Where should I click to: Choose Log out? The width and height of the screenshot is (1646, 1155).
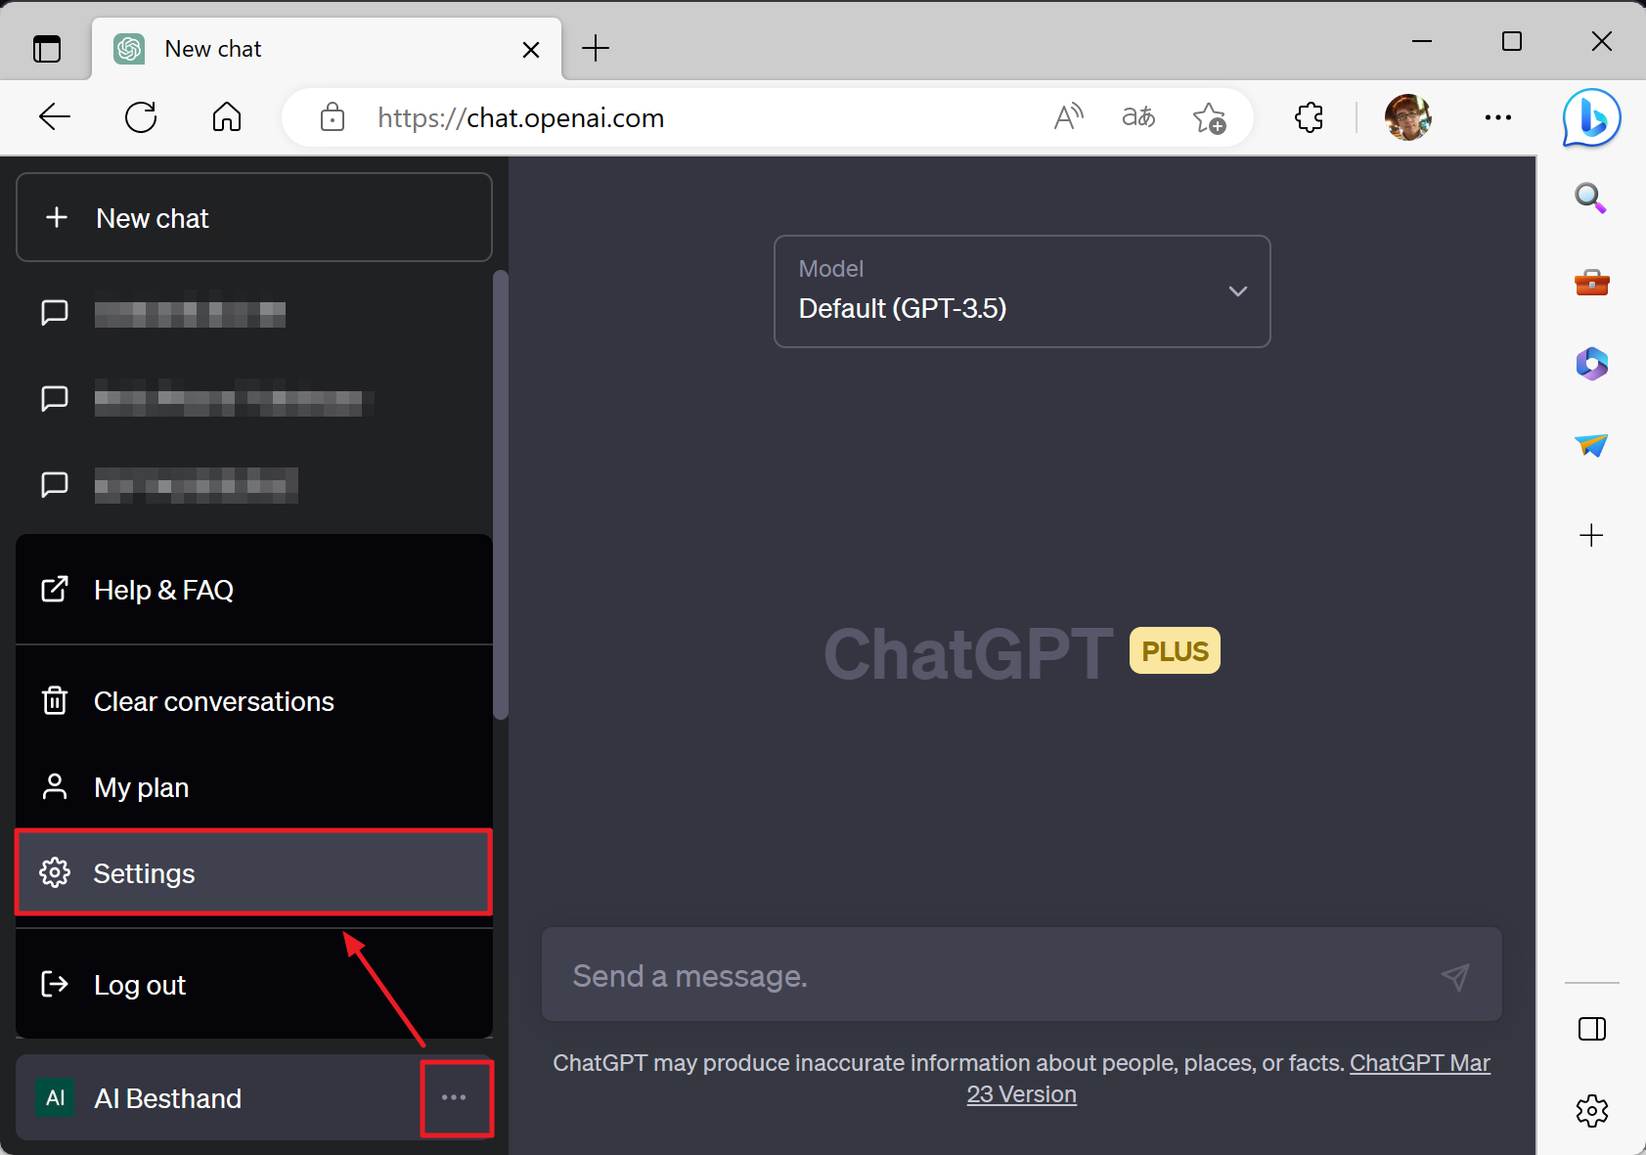pos(254,985)
